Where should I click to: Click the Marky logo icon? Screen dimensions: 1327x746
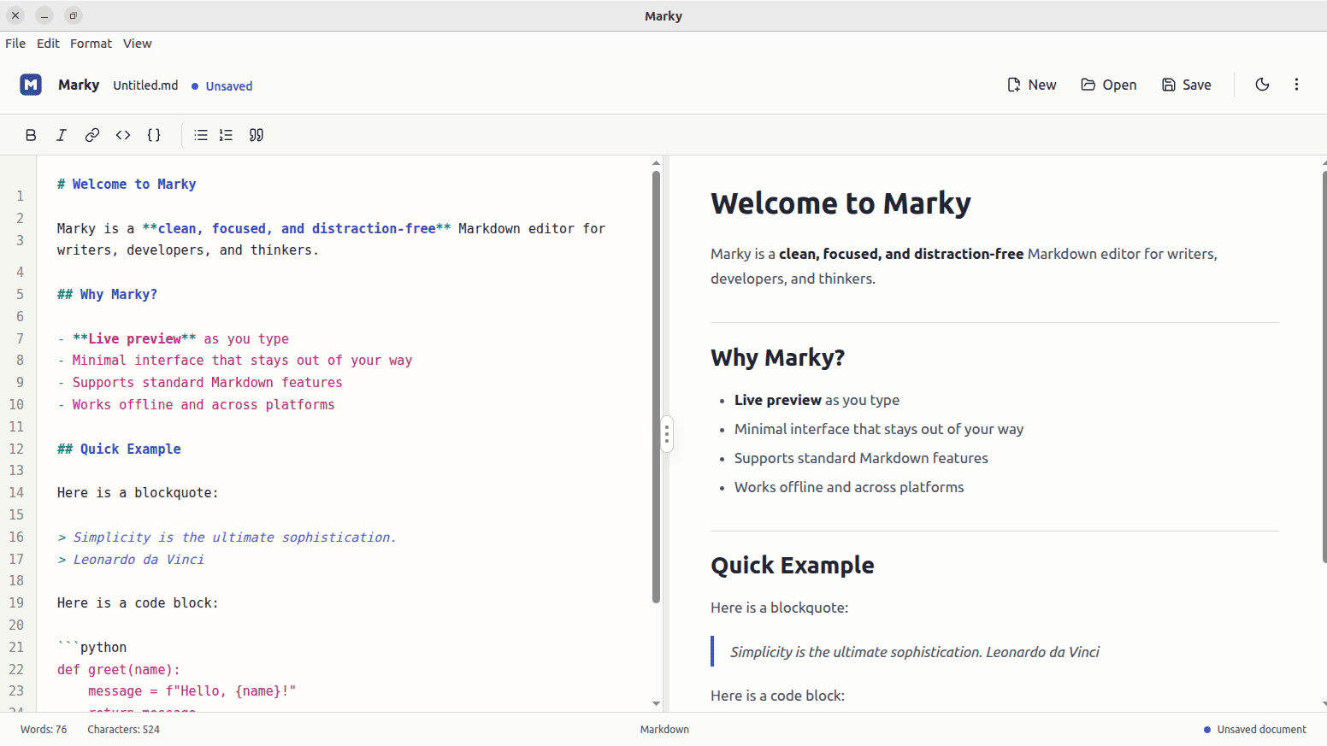click(31, 85)
